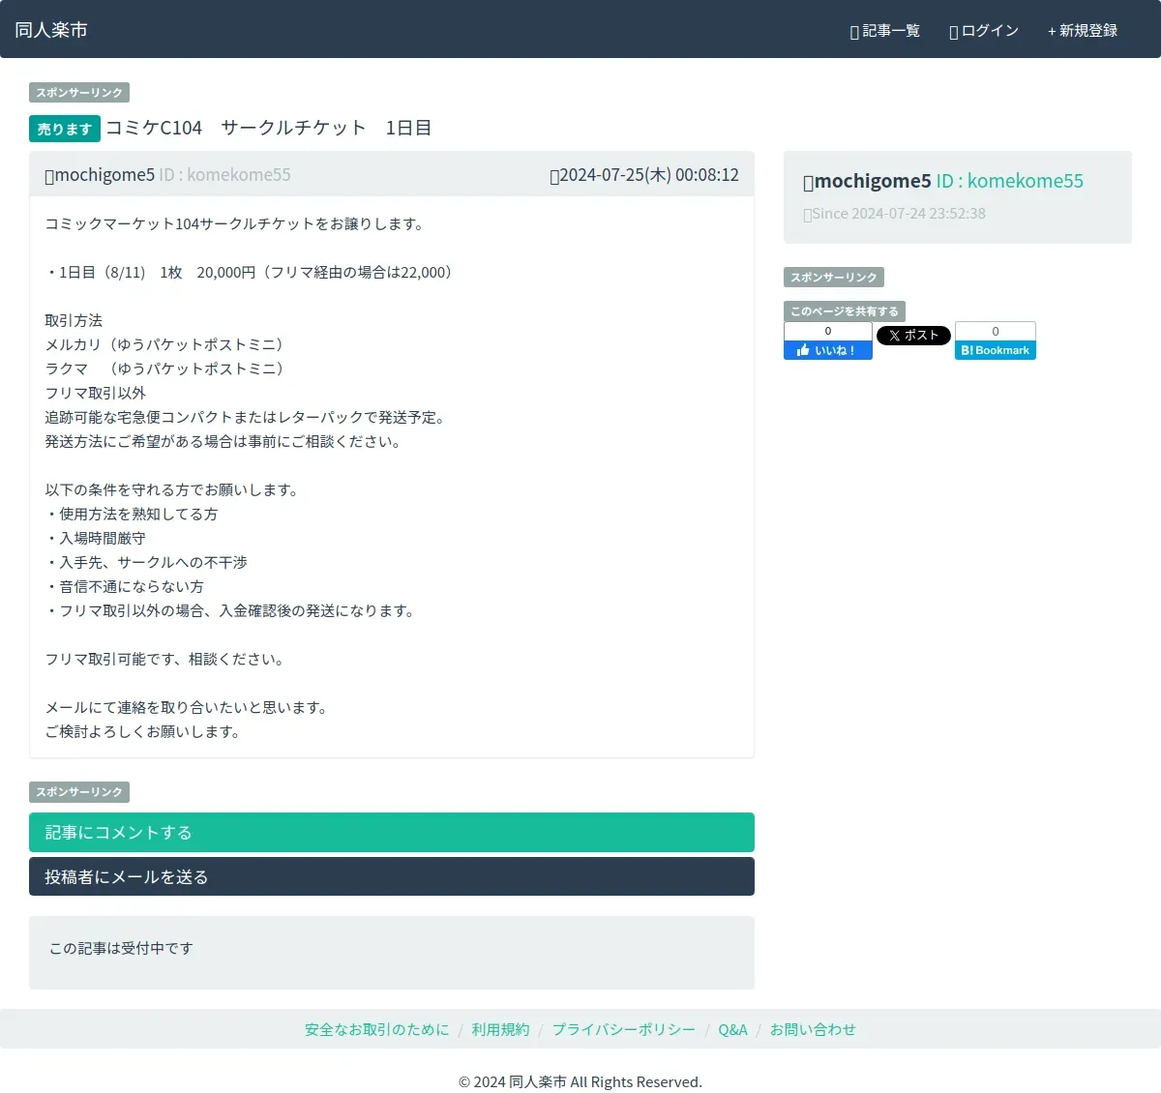Open 記事一覧 in the top navigation
The image size is (1161, 1093).
coord(884,31)
